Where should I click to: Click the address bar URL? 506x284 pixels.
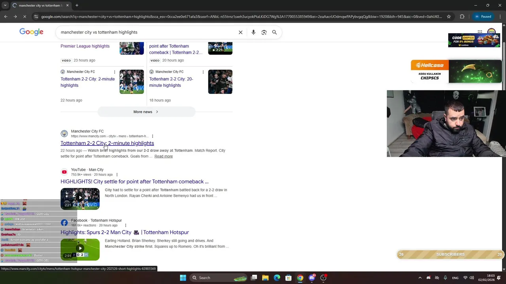click(x=241, y=17)
